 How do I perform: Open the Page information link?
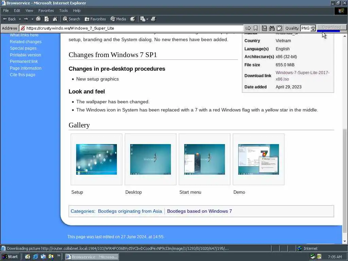25,68
